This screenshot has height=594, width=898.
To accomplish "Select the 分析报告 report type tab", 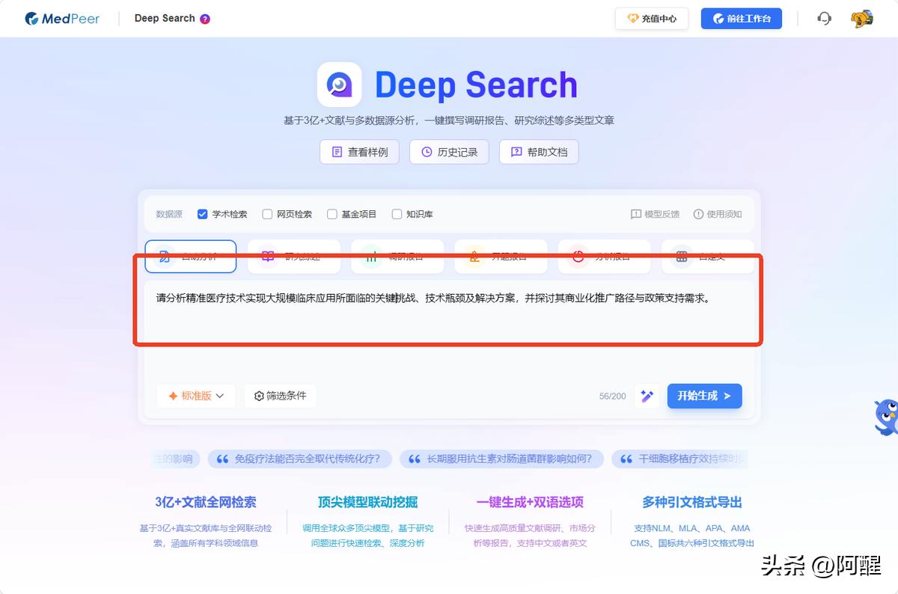I will coord(604,256).
